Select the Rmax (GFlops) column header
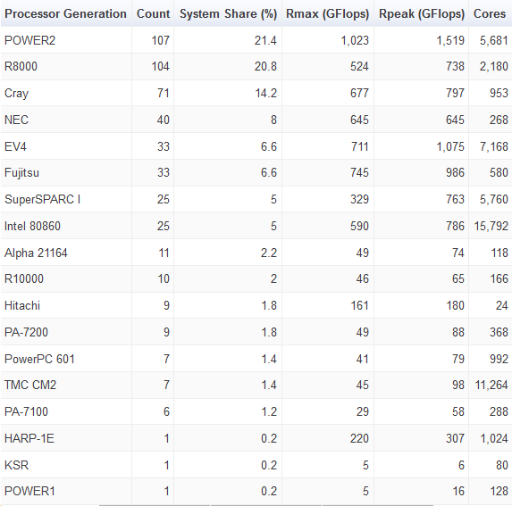Image resolution: width=512 pixels, height=506 pixels. 328,14
